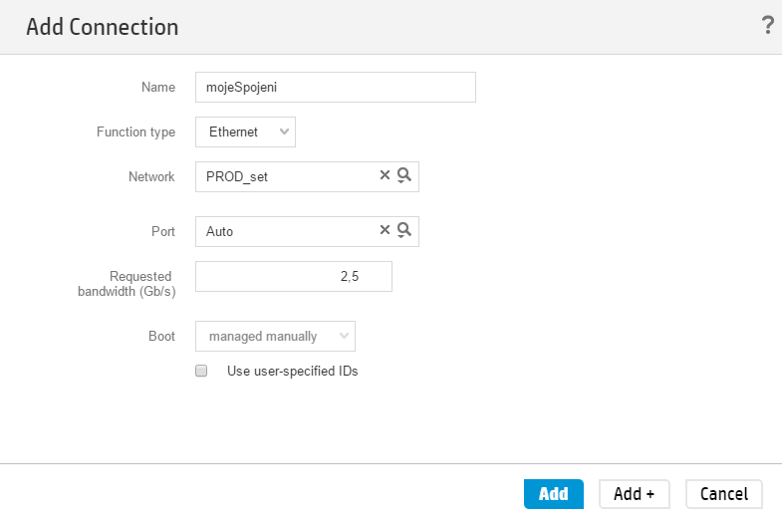Search networks with the magnifier icon
Viewport: 782px width, 523px height.
tap(404, 175)
